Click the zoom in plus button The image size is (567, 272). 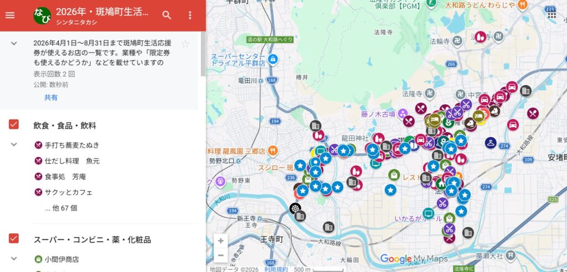[x=221, y=241]
